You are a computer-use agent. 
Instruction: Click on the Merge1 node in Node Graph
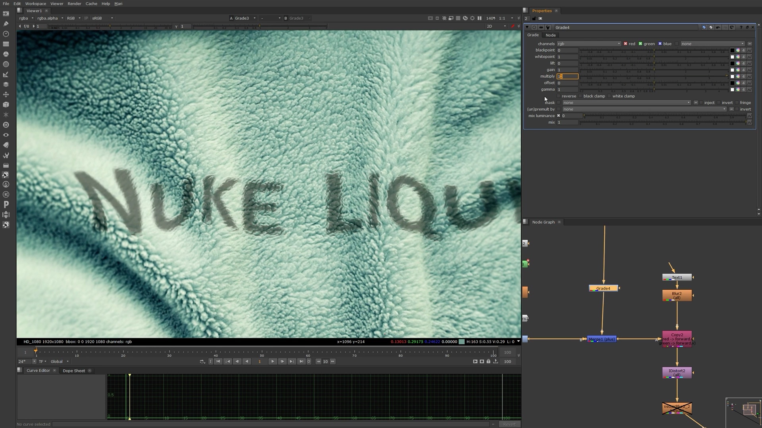click(x=601, y=339)
